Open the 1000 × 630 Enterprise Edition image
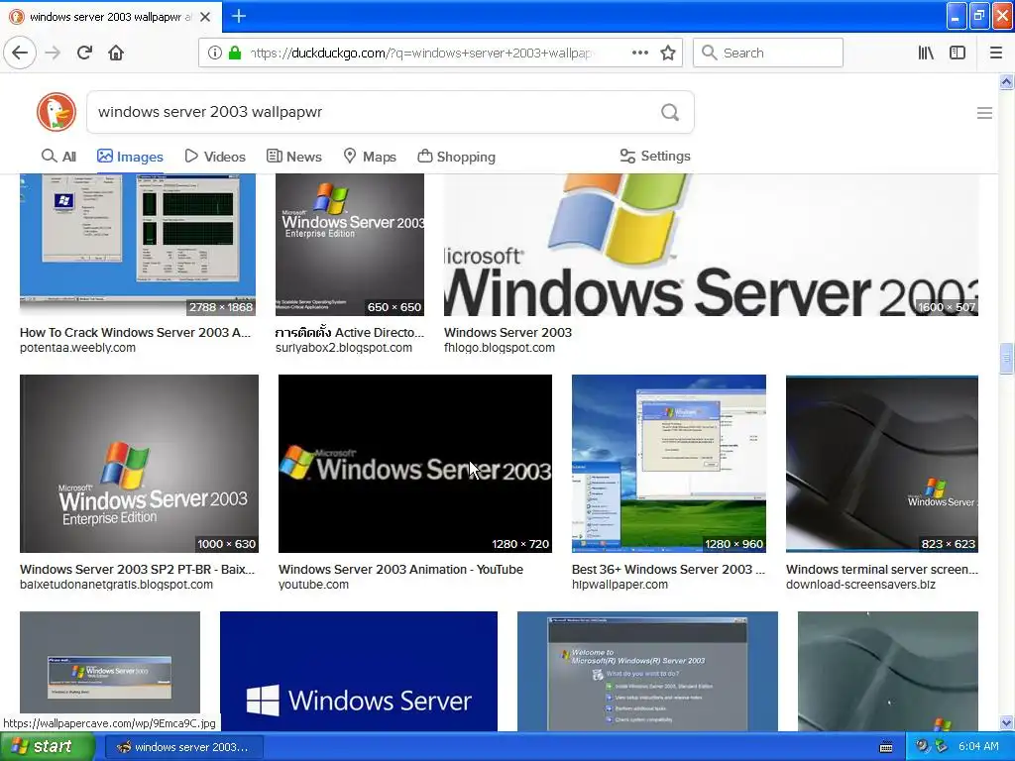This screenshot has width=1015, height=761. [139, 464]
